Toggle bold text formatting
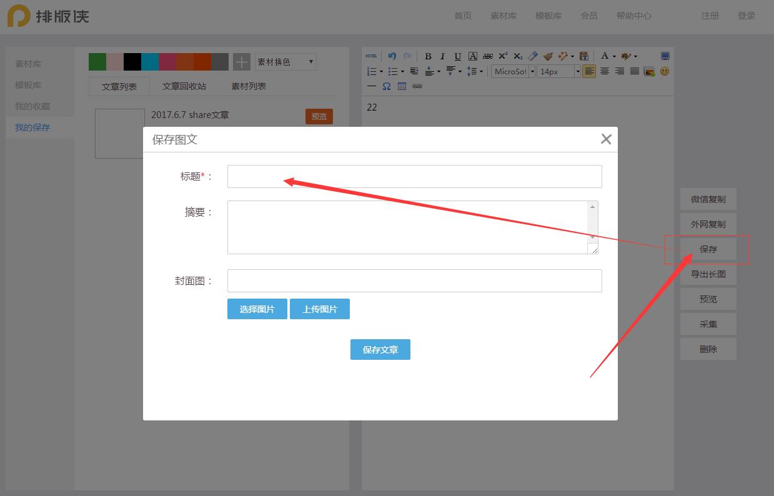This screenshot has height=496, width=774. [428, 56]
